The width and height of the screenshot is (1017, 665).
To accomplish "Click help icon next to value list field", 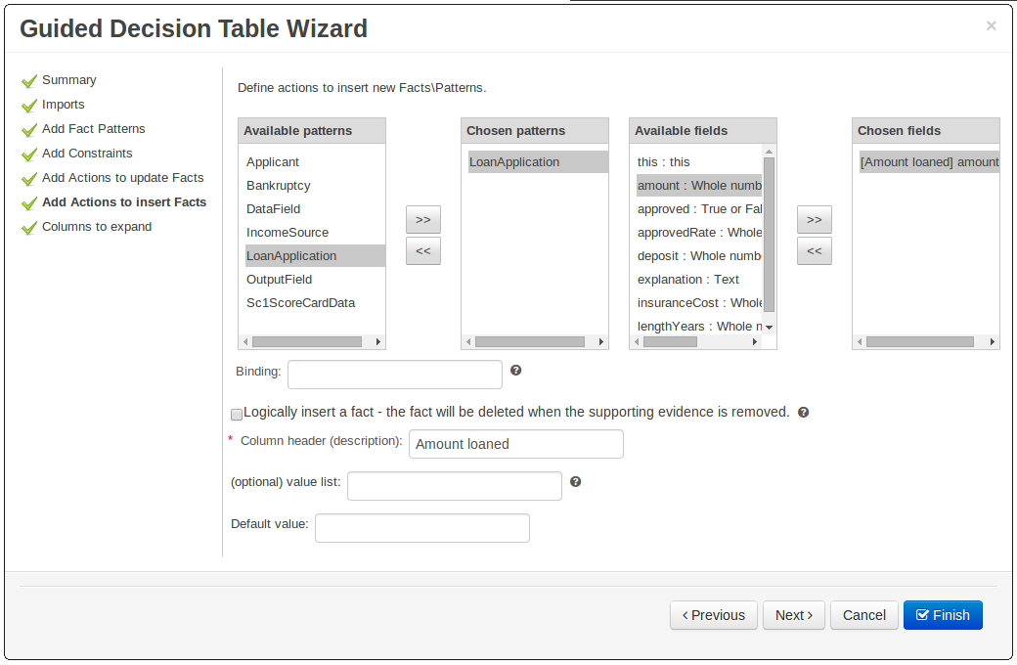I will [575, 482].
